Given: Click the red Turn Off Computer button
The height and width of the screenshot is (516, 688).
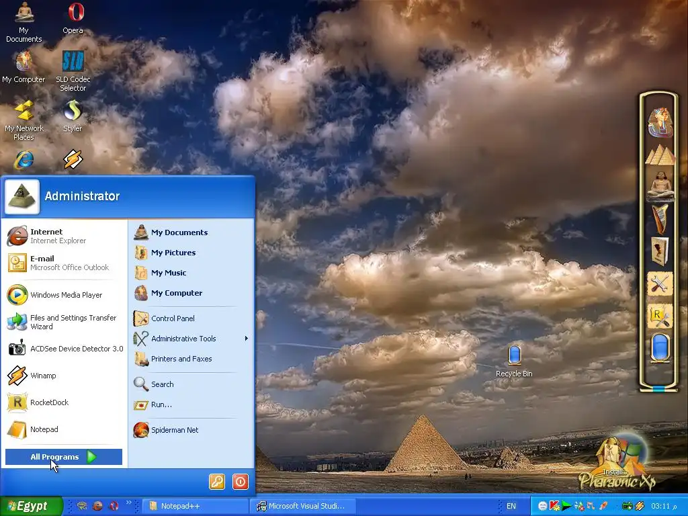Looking at the screenshot, I should pos(241,481).
